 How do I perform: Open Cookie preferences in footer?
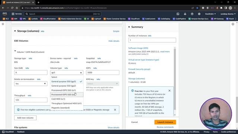click(x=228, y=132)
